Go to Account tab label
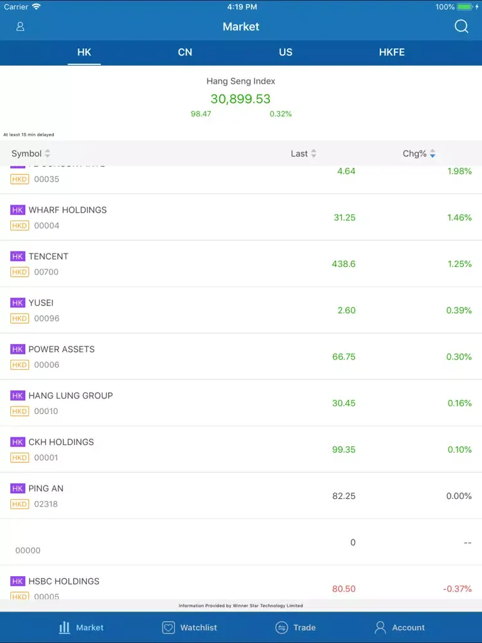 [x=408, y=628]
